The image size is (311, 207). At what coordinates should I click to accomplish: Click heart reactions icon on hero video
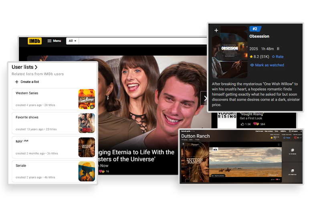click(x=102, y=171)
